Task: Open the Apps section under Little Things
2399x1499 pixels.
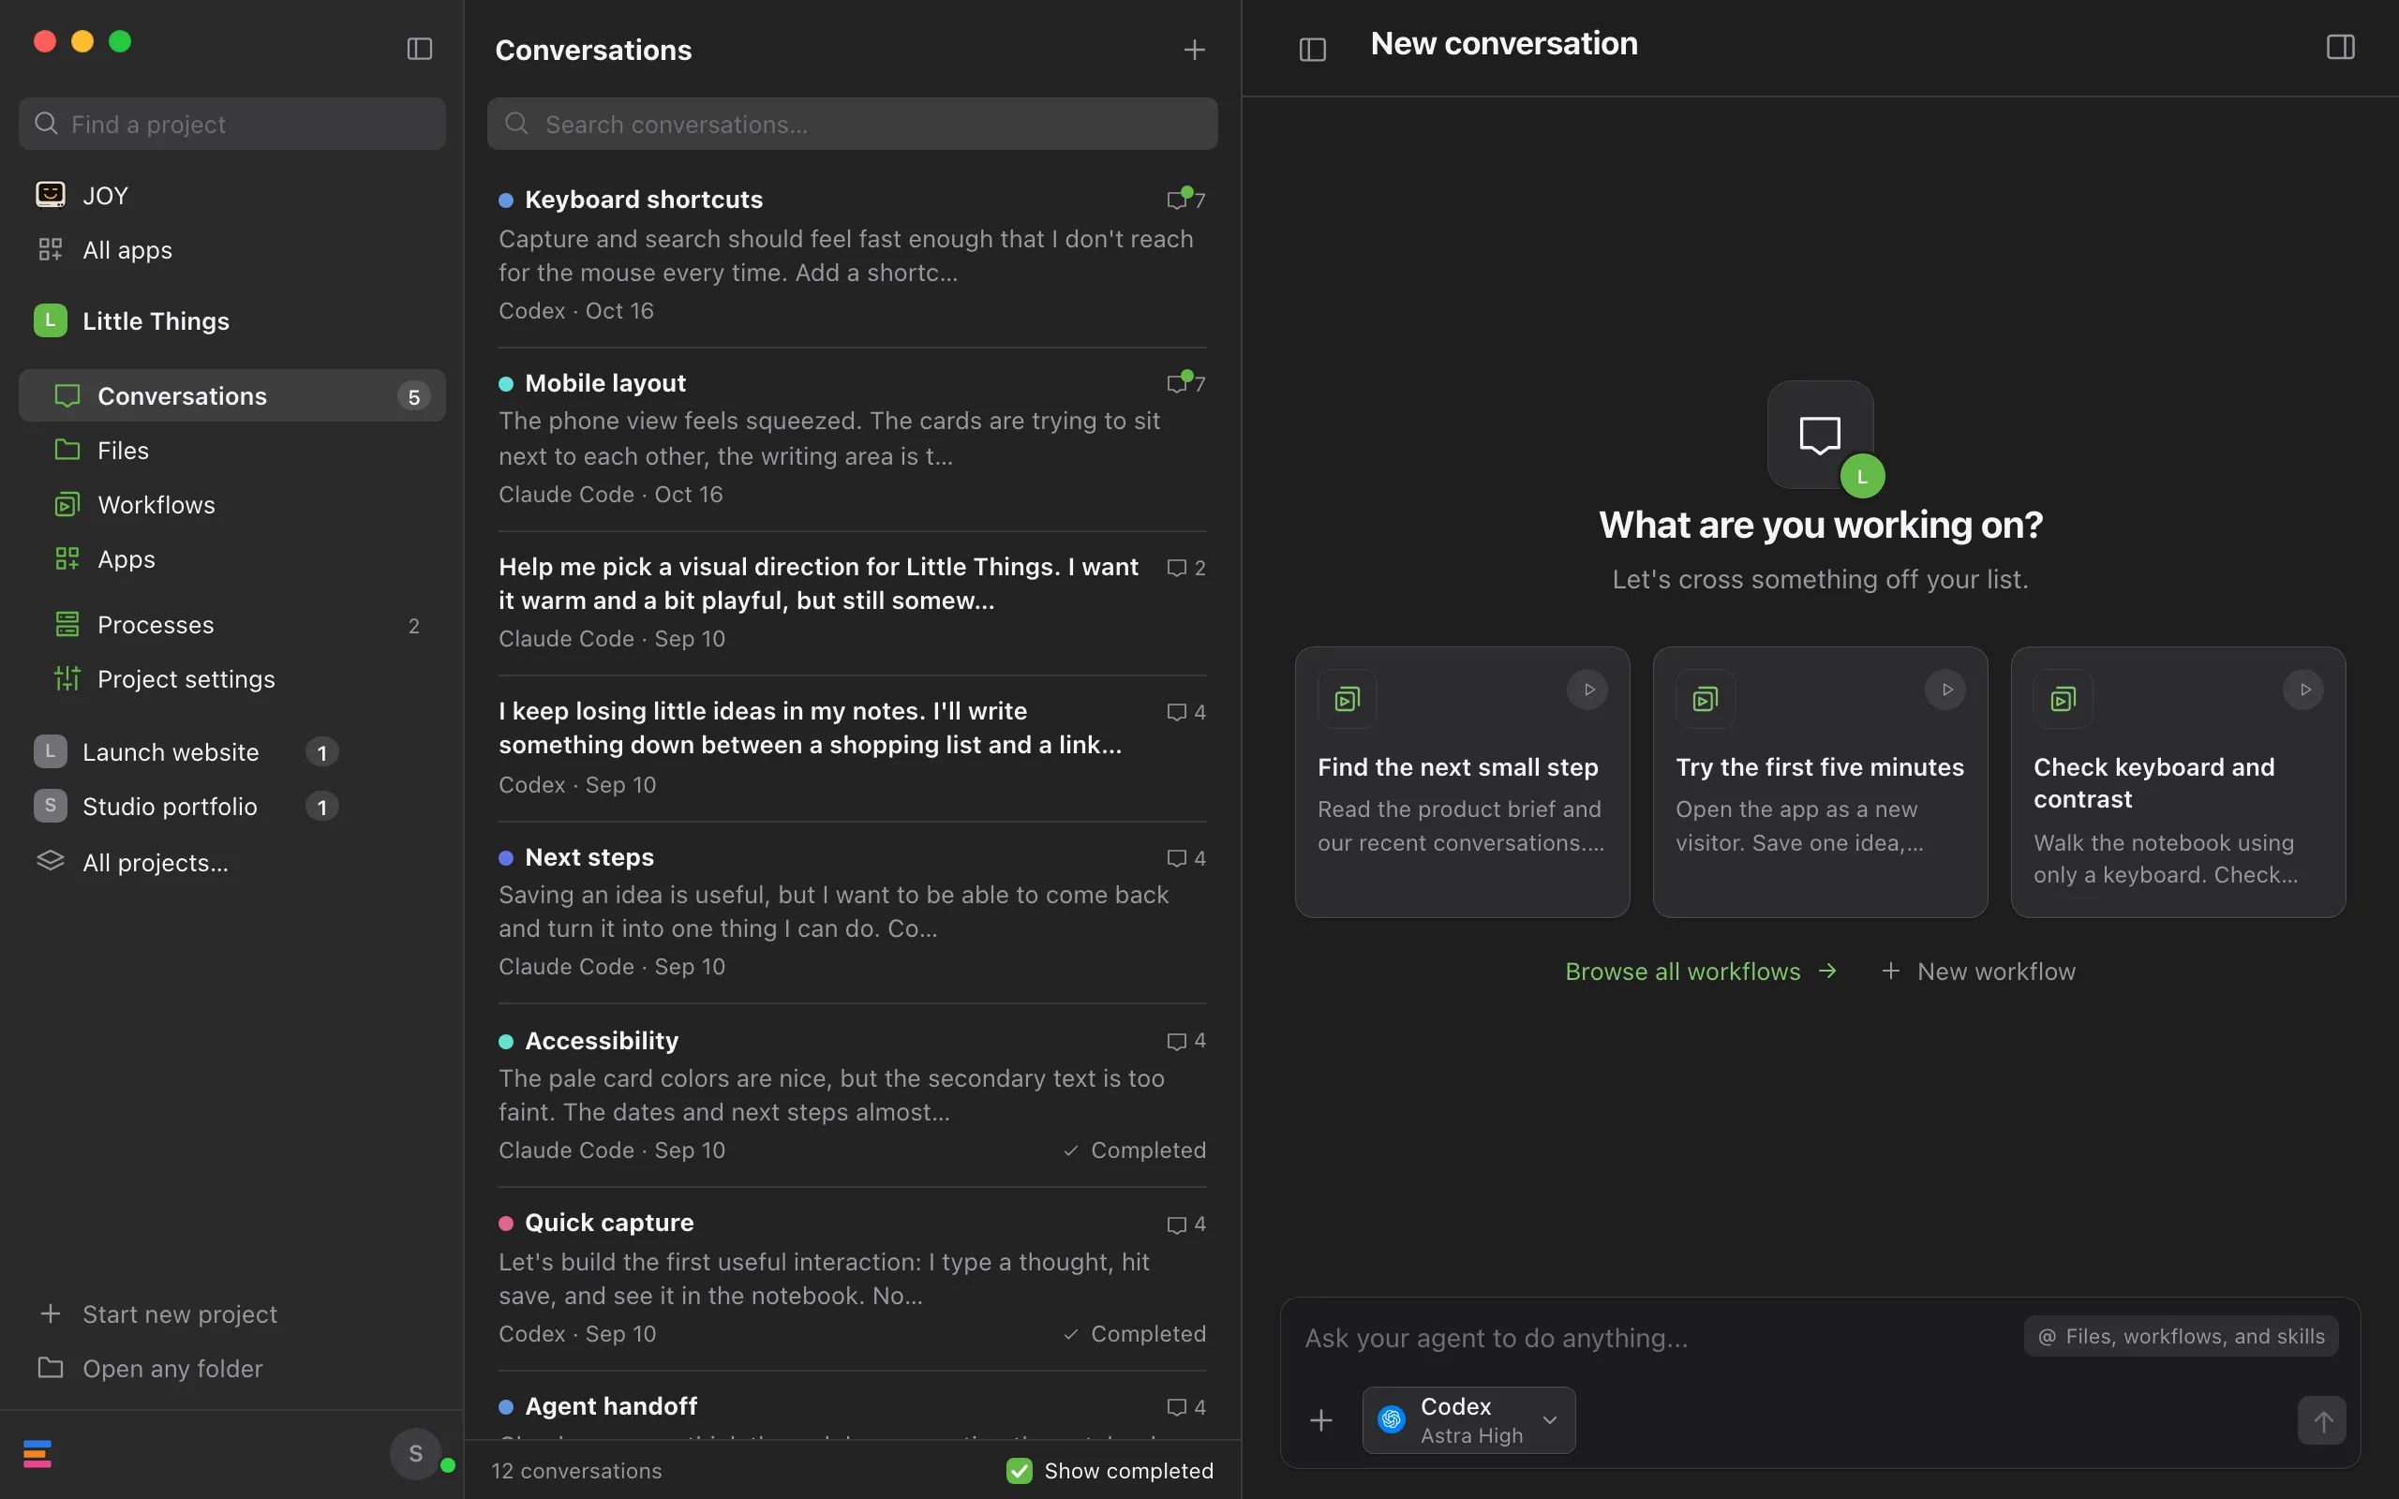Action: coord(232,559)
